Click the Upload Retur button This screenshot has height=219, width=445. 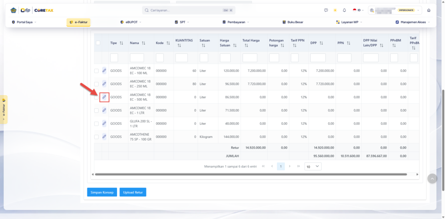click(133, 192)
